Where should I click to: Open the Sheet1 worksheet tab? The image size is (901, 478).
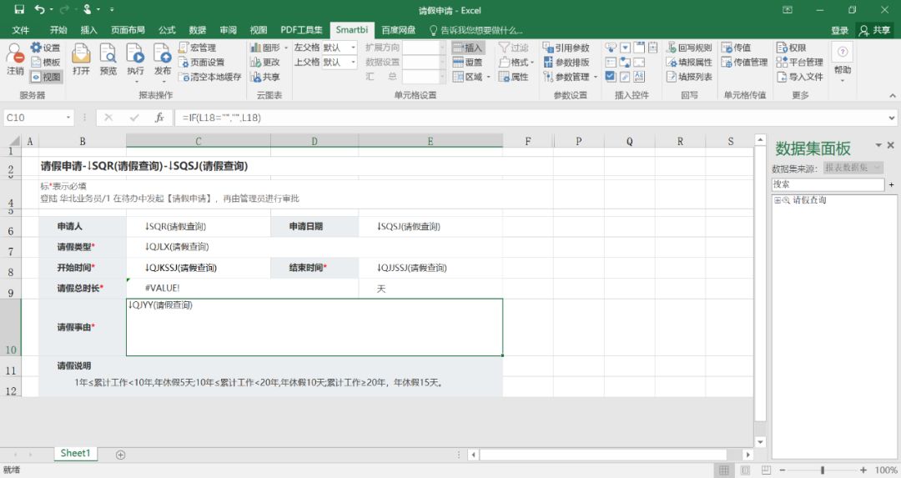74,453
